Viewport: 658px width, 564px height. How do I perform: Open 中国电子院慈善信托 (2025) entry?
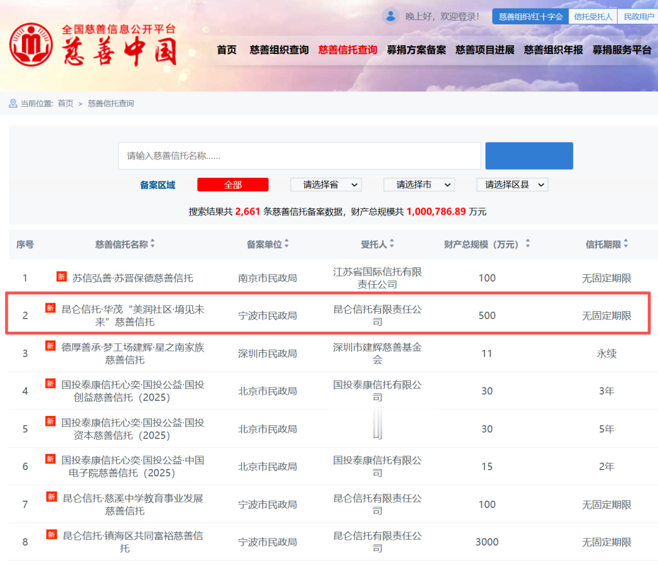point(133,466)
